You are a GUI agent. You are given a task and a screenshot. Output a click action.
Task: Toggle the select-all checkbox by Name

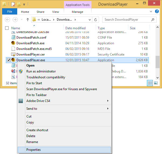point(7,28)
